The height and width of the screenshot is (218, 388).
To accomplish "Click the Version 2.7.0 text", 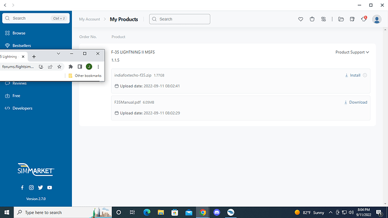I will click(x=36, y=199).
